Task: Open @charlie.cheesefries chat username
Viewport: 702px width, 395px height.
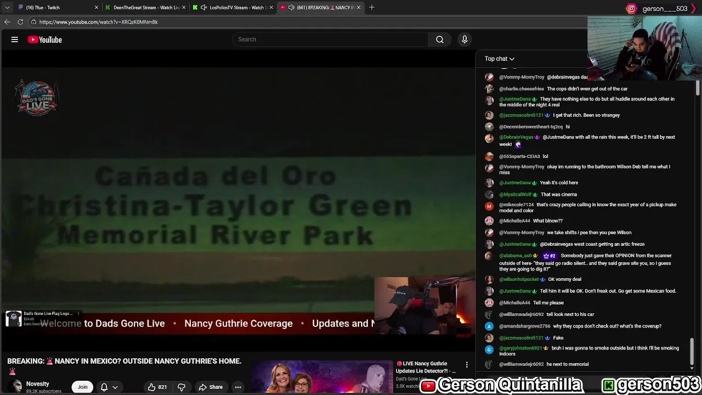Action: 522,89
